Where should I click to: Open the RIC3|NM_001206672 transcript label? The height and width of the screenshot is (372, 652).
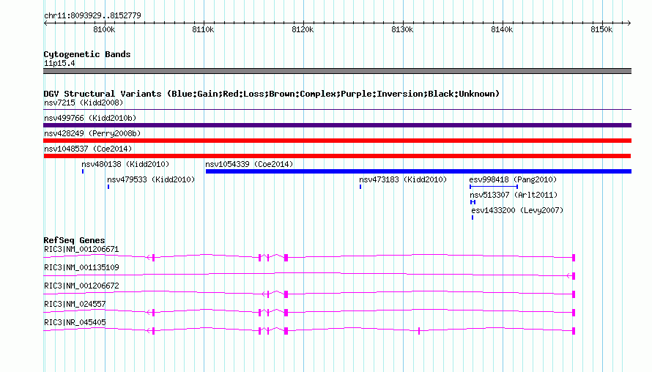click(x=81, y=286)
